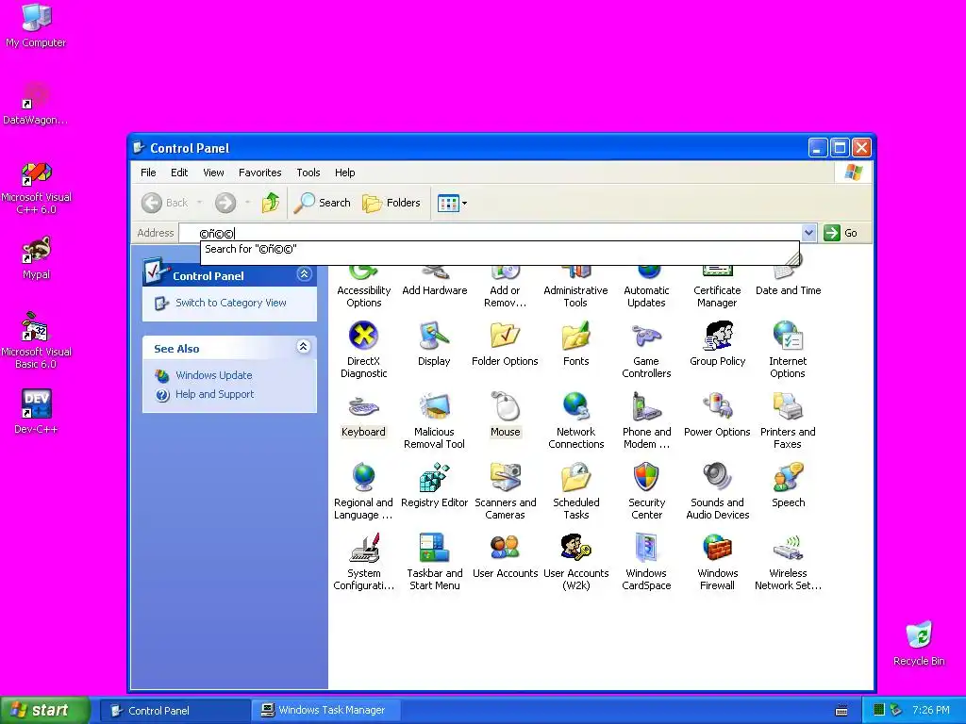Select the Recycle Bin desktop icon

coord(919,644)
